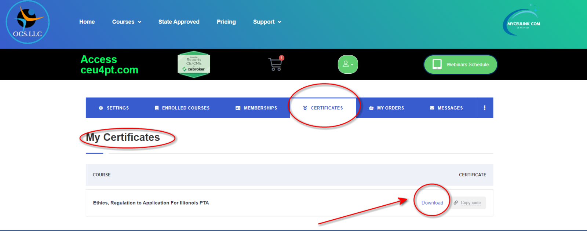Click the gear icon on Settings tab
This screenshot has width=587, height=231.
click(101, 108)
